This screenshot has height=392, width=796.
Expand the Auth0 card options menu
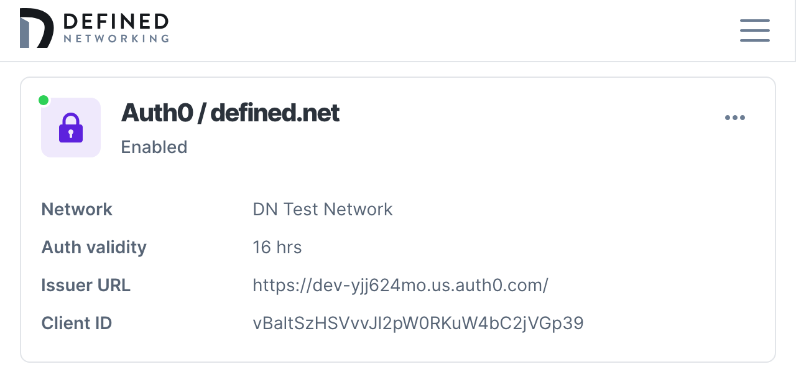(x=735, y=118)
